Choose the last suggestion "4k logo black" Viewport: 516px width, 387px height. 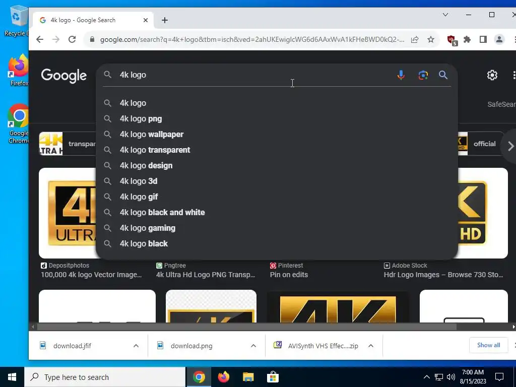277,243
